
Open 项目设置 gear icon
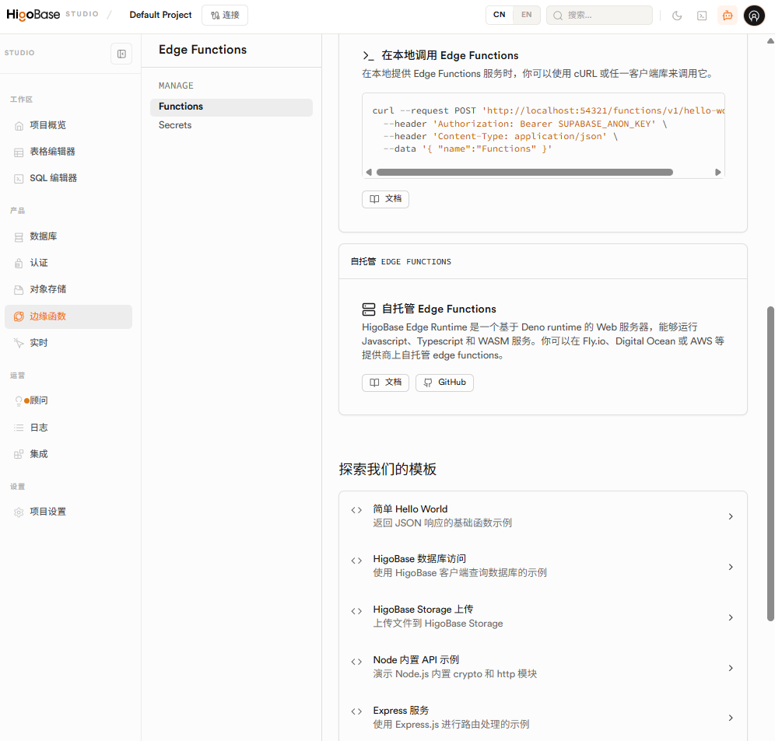[19, 512]
